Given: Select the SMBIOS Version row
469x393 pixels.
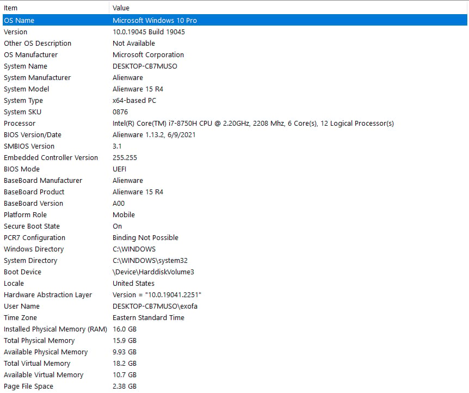Looking at the screenshot, I should pyautogui.click(x=235, y=146).
